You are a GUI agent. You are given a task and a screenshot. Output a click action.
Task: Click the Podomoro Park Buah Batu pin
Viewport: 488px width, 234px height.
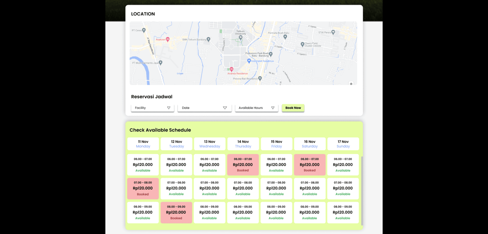click(271, 54)
